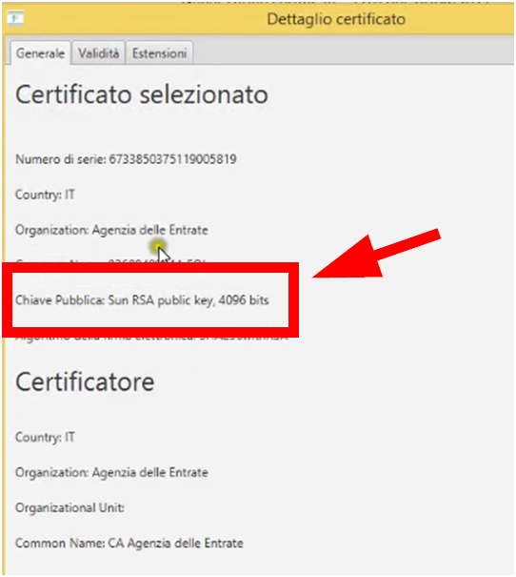516x577 pixels.
Task: Click the 'Dettaglio certificato' window title
Action: [x=336, y=19]
